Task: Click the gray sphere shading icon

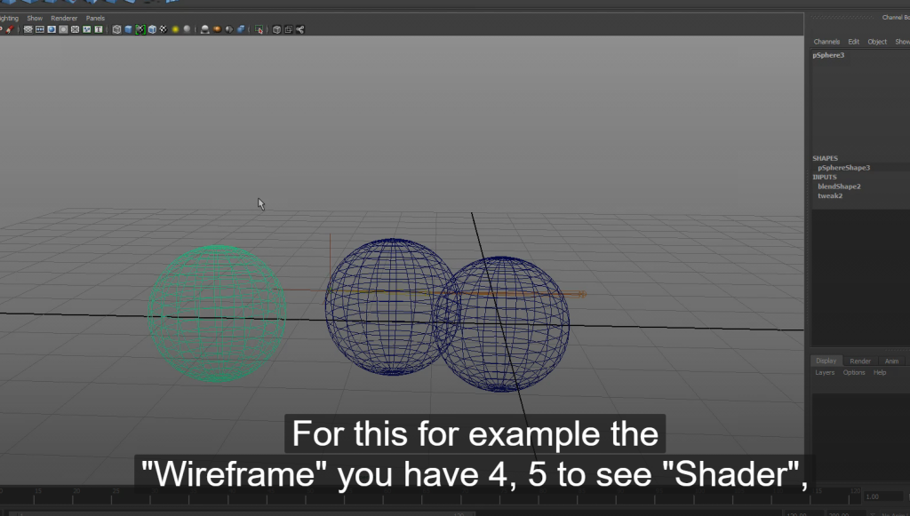Action: 187,29
